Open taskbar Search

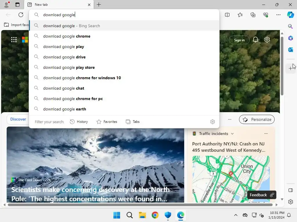pos(130,215)
